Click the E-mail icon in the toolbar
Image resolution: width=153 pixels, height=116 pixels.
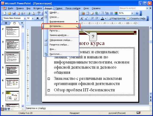coord(23,13)
